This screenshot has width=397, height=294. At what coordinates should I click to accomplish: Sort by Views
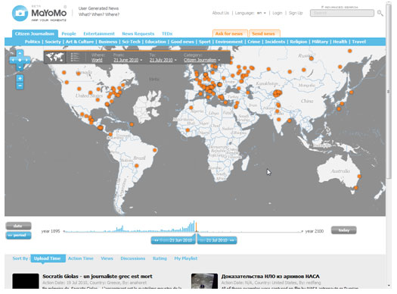(x=107, y=258)
